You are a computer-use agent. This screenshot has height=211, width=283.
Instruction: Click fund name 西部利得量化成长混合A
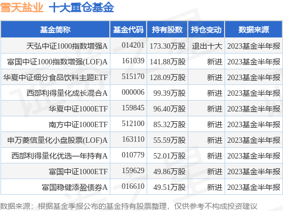(x=67, y=93)
